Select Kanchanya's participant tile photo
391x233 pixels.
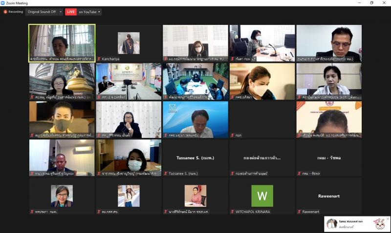pos(129,43)
